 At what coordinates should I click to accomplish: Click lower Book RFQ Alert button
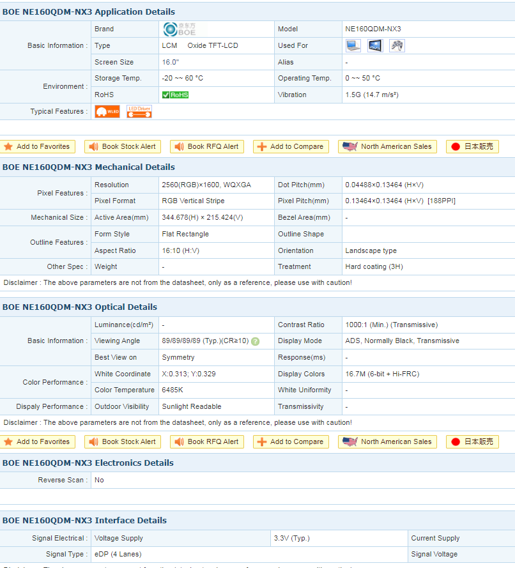(207, 442)
